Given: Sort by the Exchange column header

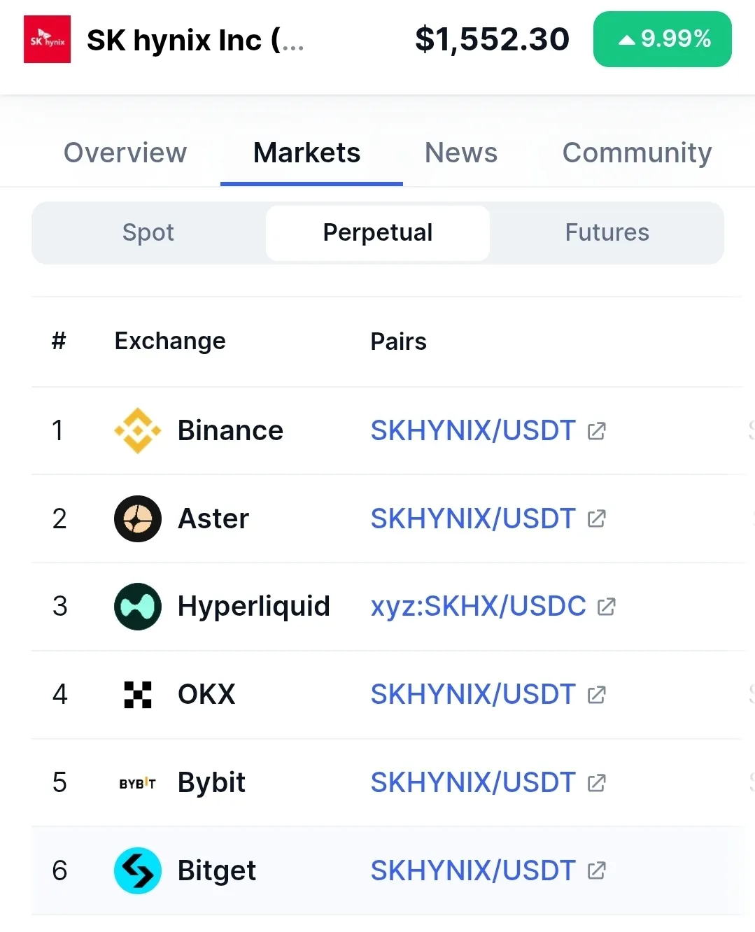Looking at the screenshot, I should tap(170, 341).
